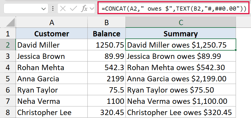251x118 pixels.
Task: Click the 320.45 balance cell
Action: tap(107, 112)
